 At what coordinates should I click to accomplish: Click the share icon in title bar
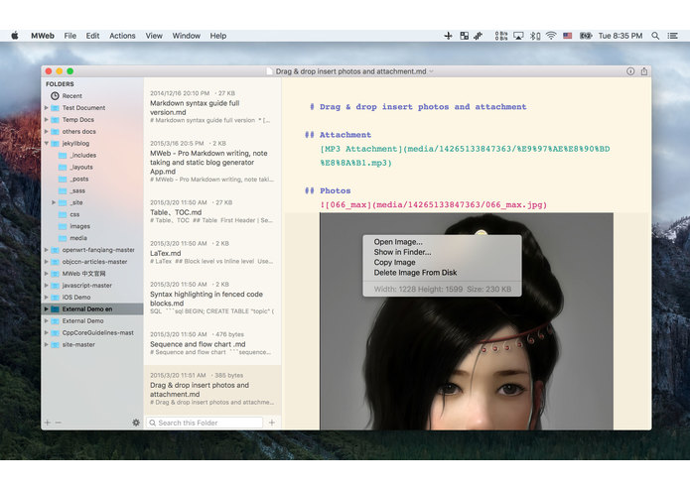click(644, 71)
